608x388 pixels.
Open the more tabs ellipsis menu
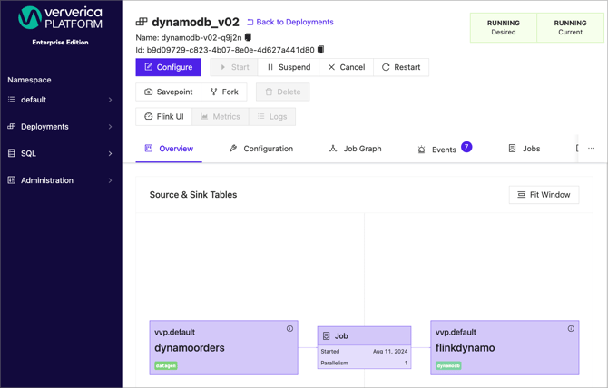pyautogui.click(x=591, y=149)
